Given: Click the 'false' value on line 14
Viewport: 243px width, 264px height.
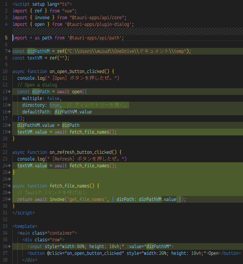Looking at the screenshot, I should coord(53,98).
